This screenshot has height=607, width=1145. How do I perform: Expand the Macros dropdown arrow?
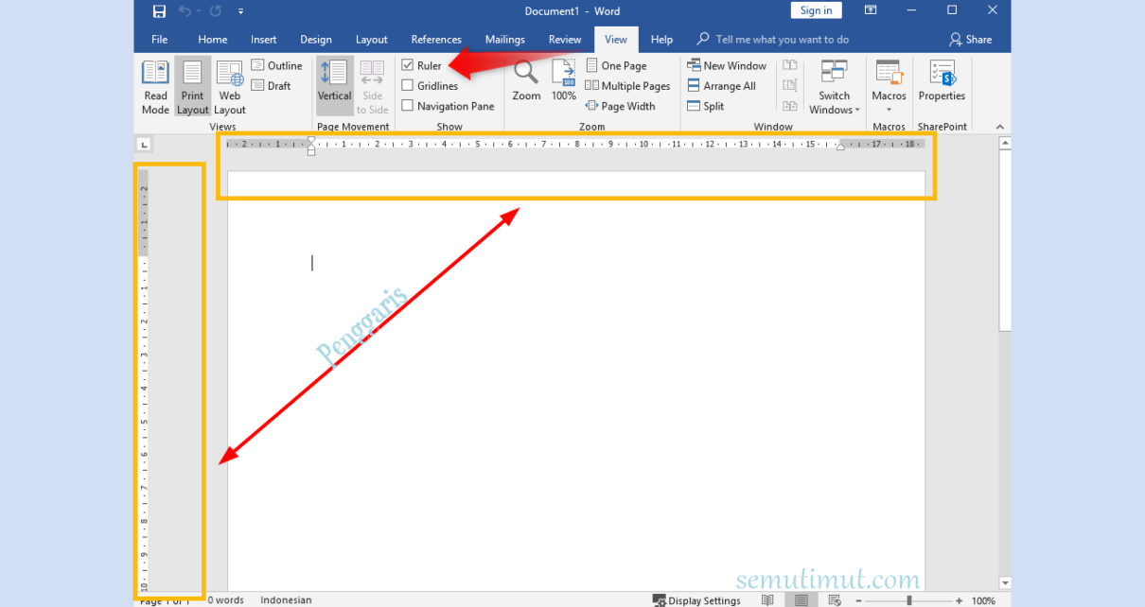click(889, 110)
